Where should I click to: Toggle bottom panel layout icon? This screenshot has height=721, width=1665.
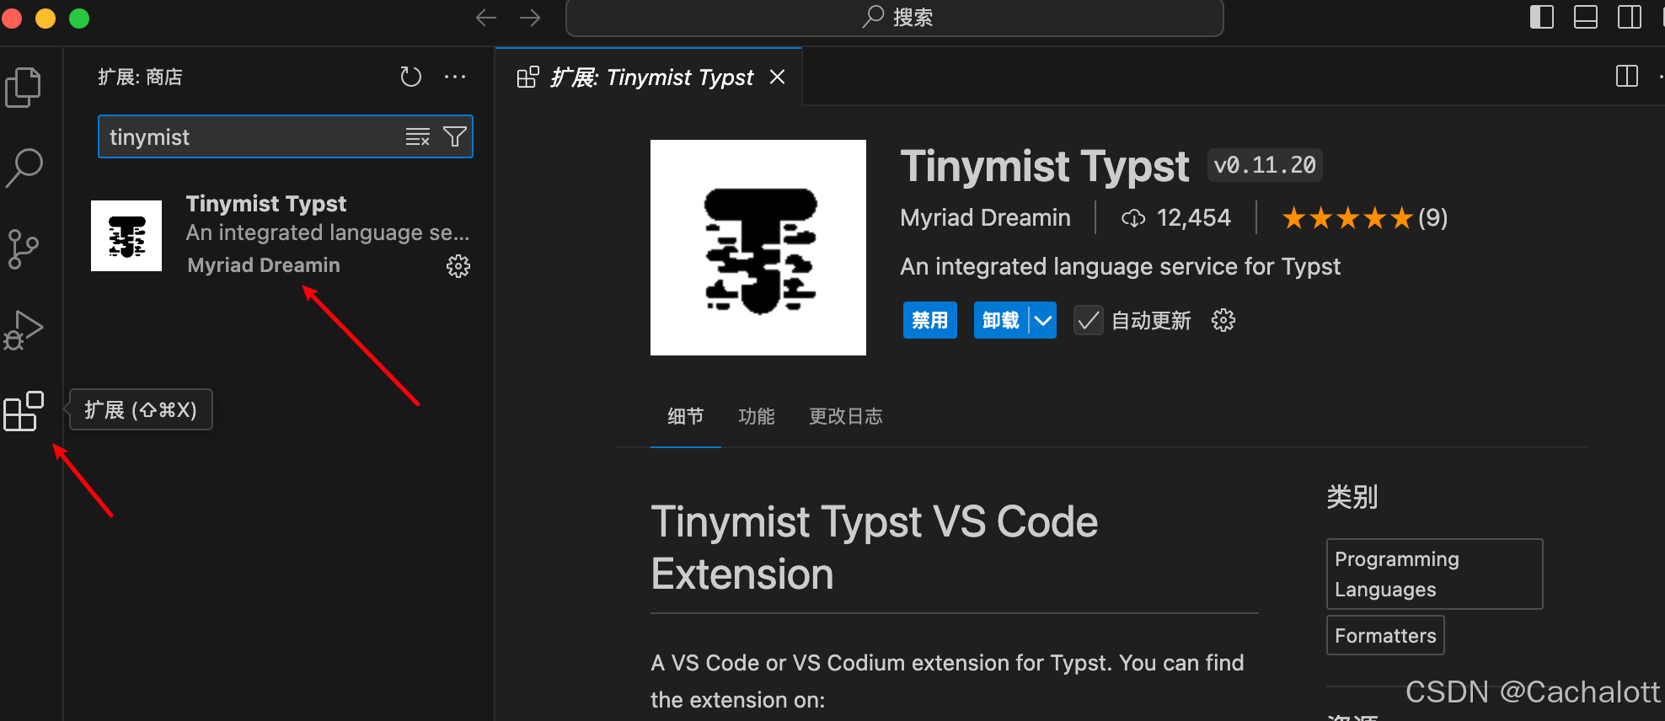click(1586, 17)
